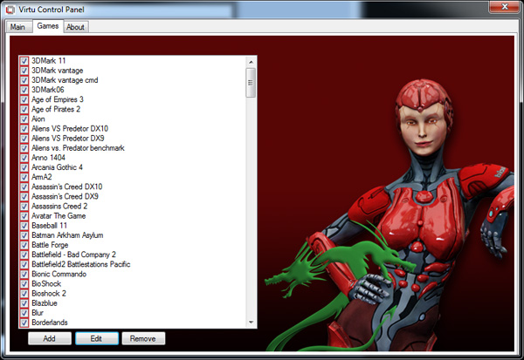Uncheck the Assassins Creed 2 checkbox
The width and height of the screenshot is (524, 360).
click(x=24, y=207)
